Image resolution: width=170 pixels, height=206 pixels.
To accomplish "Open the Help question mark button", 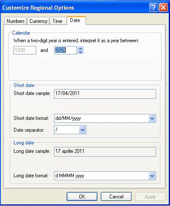I will pos(154,7).
